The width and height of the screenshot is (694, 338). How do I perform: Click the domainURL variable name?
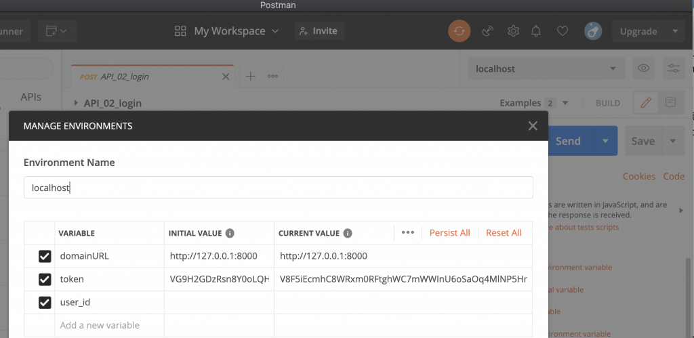click(84, 256)
